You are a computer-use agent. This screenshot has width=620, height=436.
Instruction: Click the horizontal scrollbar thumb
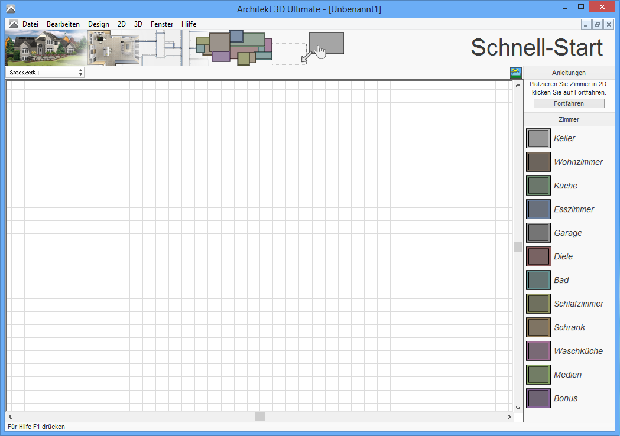tap(260, 417)
